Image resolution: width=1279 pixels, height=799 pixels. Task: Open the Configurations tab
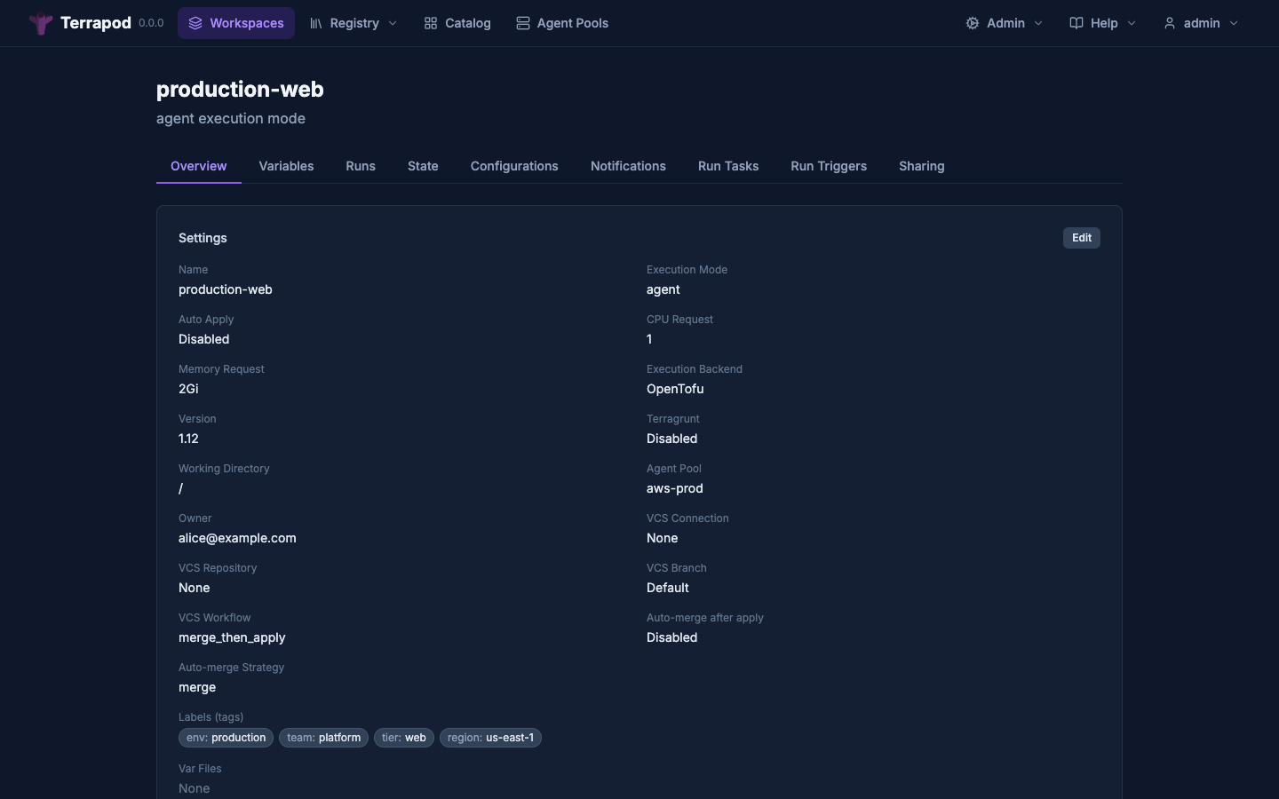pos(514,166)
